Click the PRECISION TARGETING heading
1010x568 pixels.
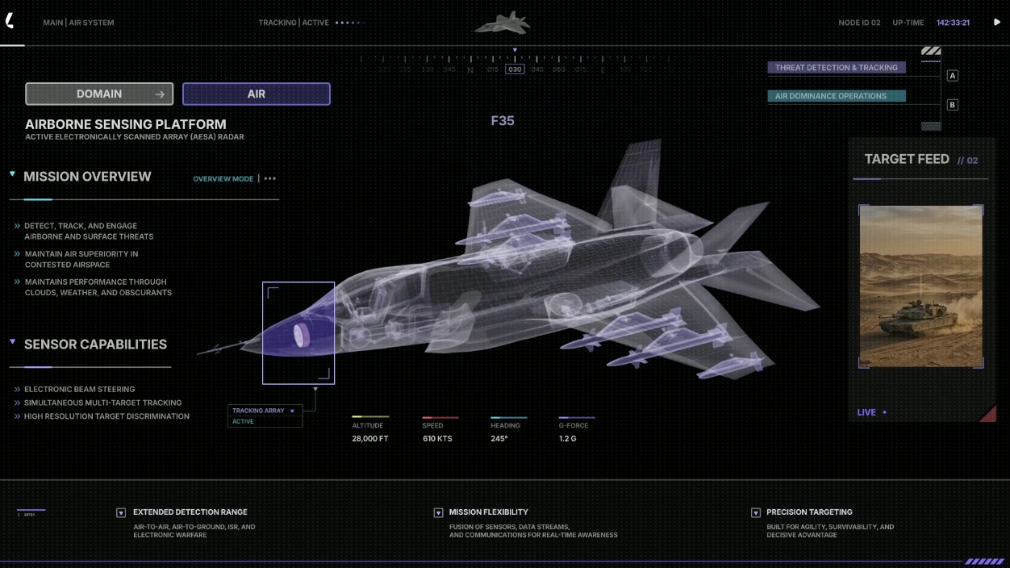pyautogui.click(x=809, y=512)
